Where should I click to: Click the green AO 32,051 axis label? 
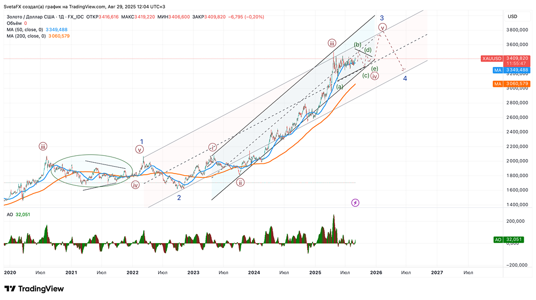click(508, 239)
